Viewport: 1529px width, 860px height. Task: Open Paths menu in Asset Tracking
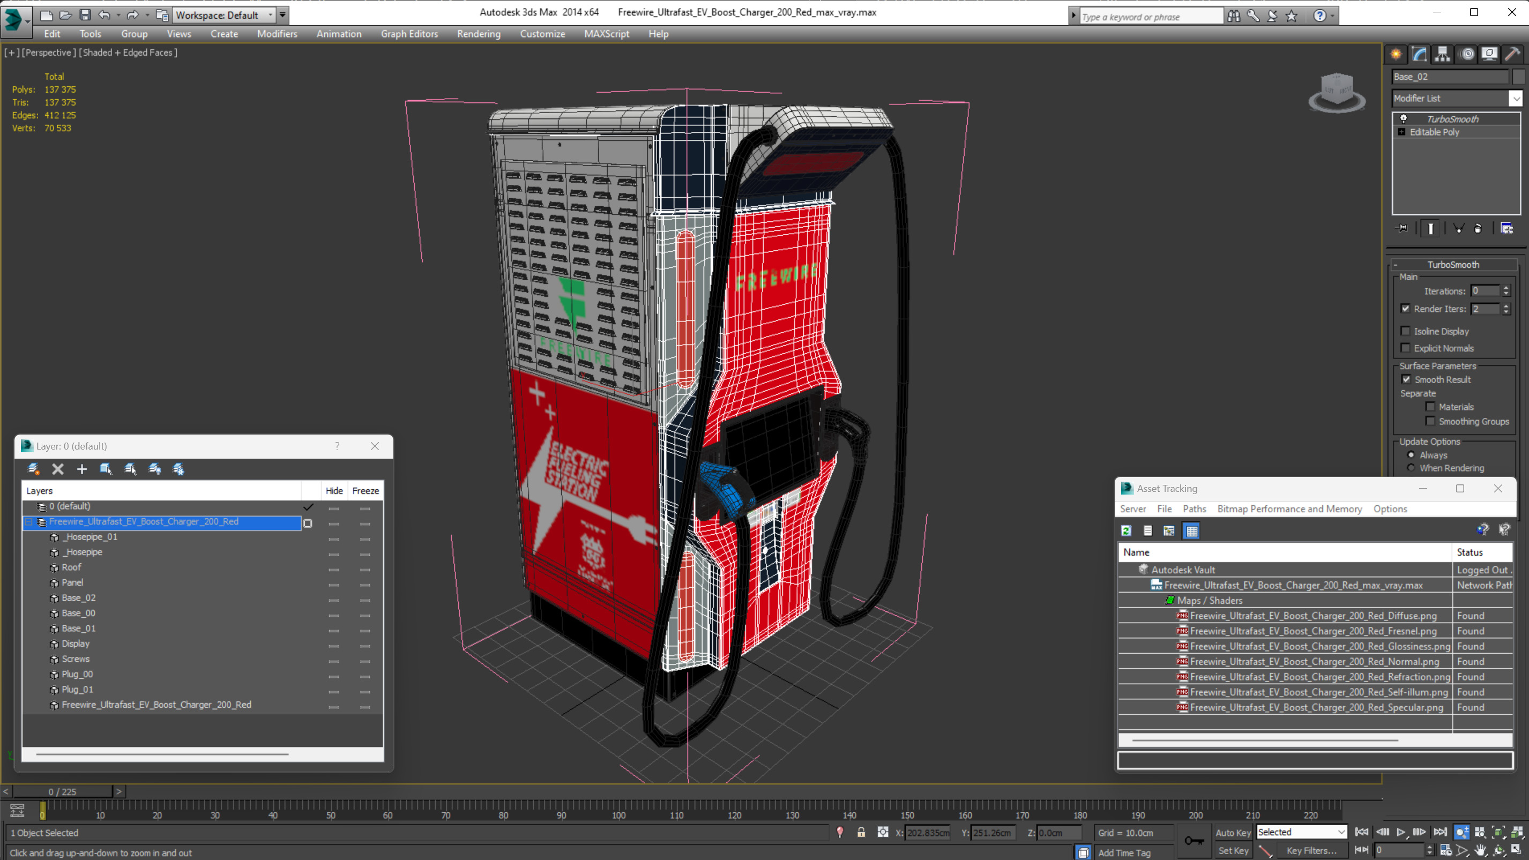[1194, 508]
